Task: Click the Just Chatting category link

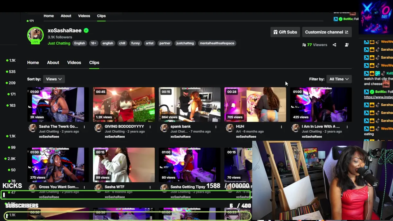Action: pos(59,43)
